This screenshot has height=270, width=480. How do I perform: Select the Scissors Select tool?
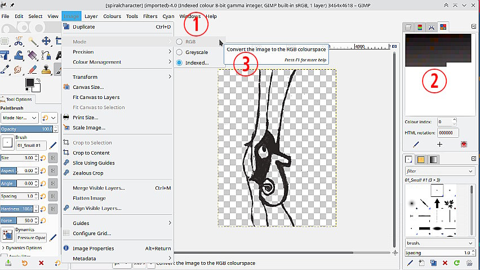point(19,41)
